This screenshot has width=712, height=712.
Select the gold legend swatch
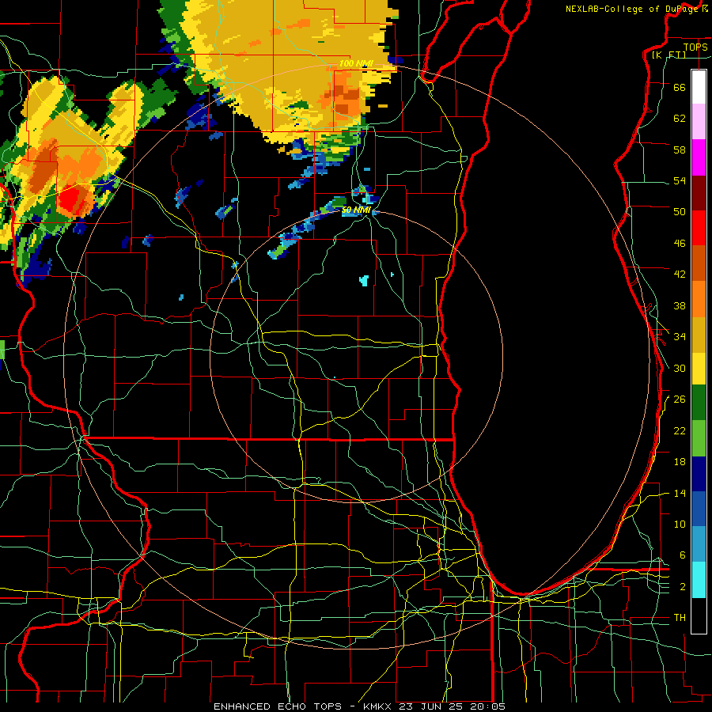pos(699,335)
